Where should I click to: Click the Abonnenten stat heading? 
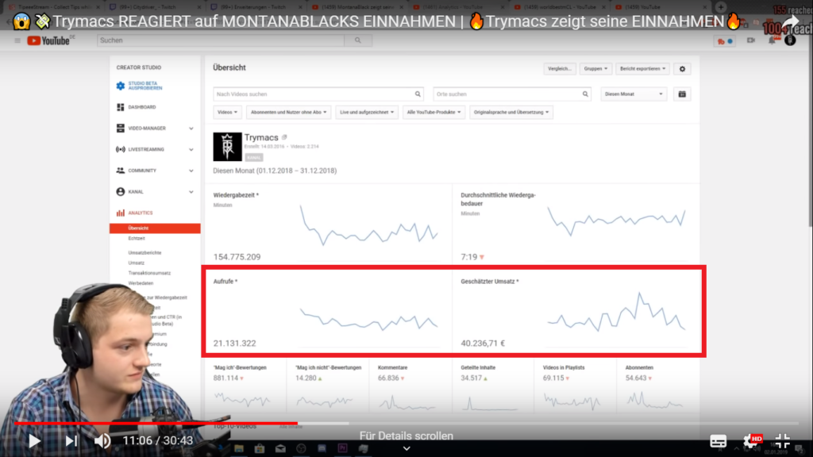click(x=639, y=367)
